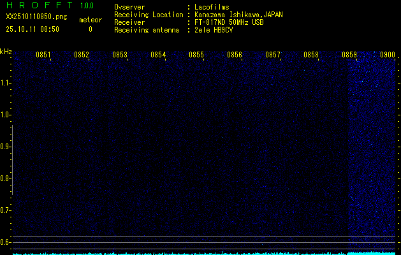Click the meteor count label

point(90,20)
